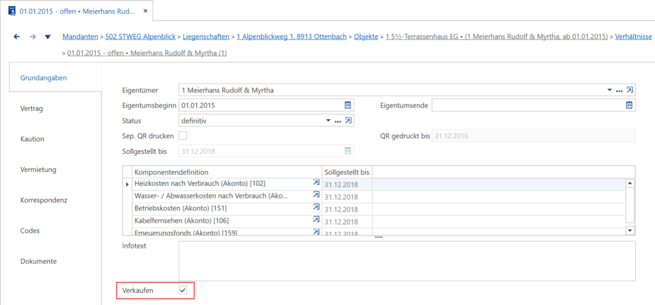
Task: Expand the Eigentümer dropdown
Action: point(610,91)
